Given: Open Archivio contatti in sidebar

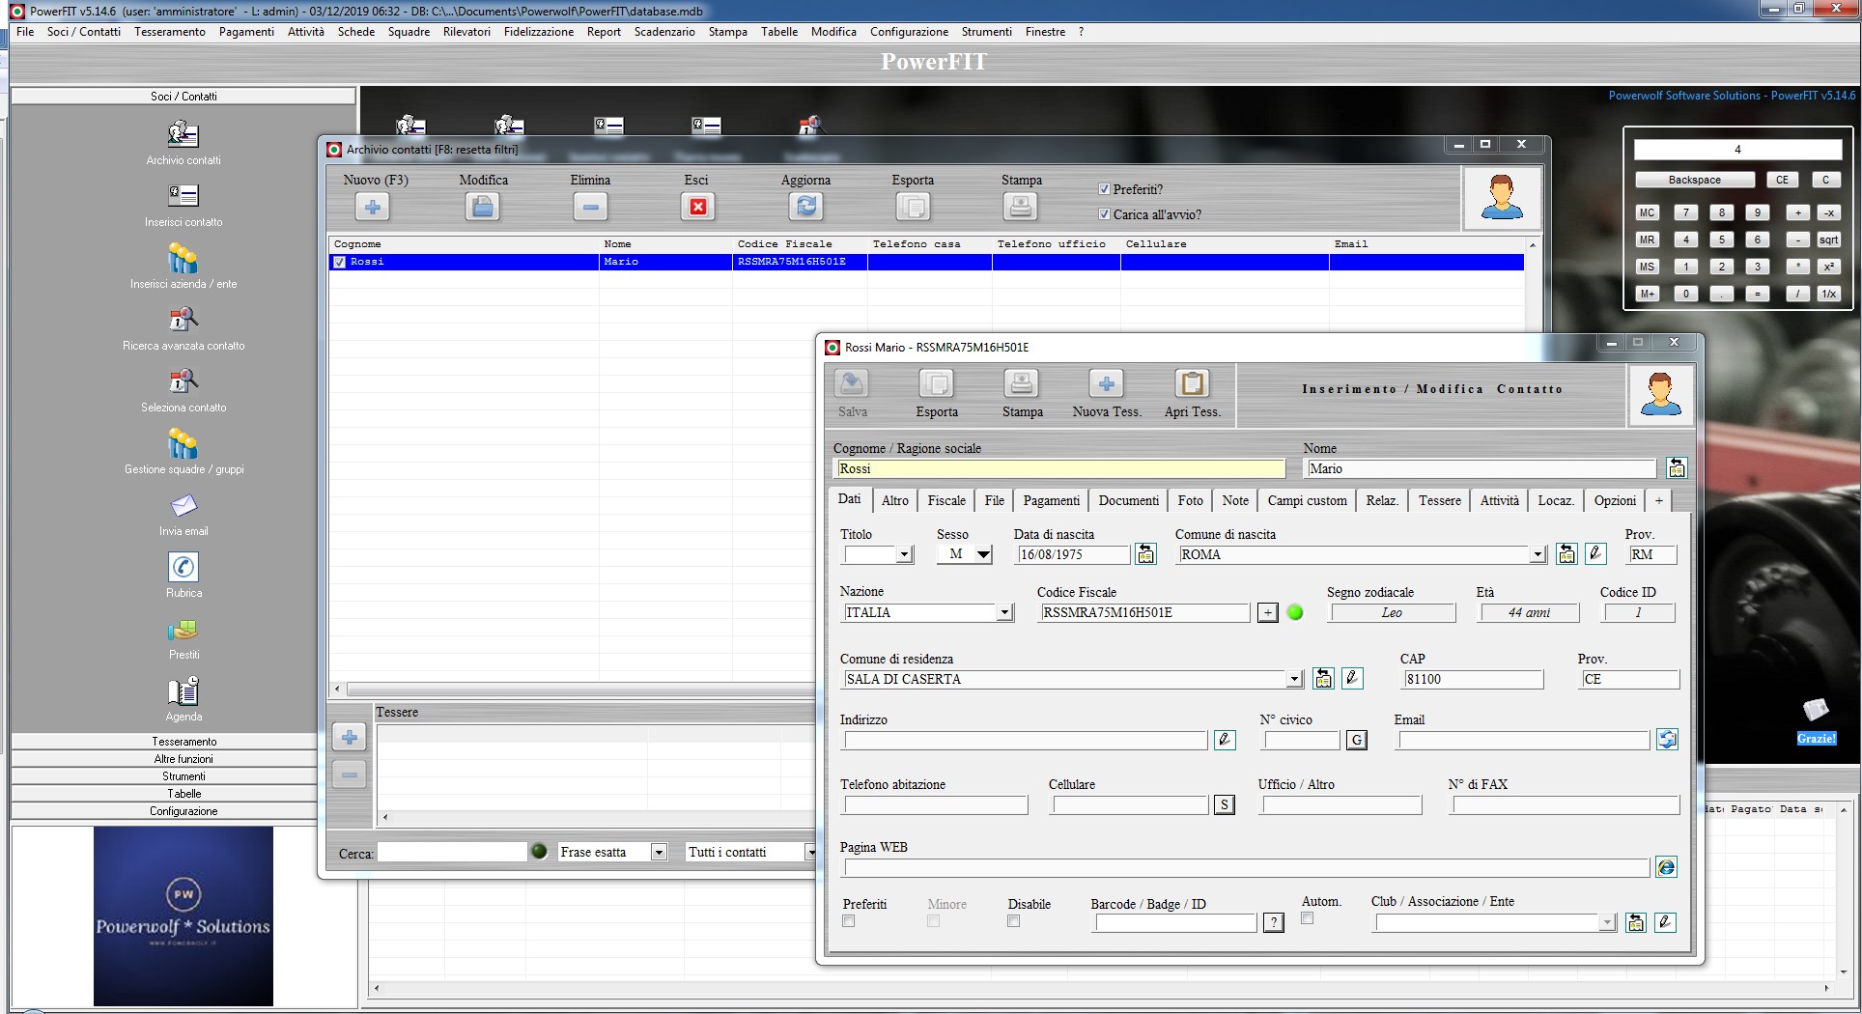Looking at the screenshot, I should coord(183,134).
